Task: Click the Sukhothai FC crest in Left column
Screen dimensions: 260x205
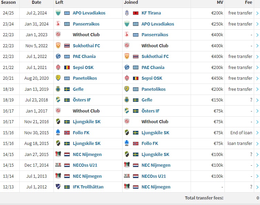Action: click(58, 46)
